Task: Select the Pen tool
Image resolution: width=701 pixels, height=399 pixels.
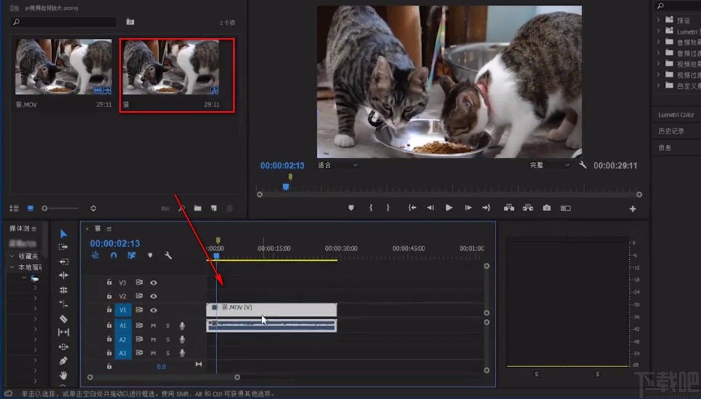Action: (x=64, y=361)
